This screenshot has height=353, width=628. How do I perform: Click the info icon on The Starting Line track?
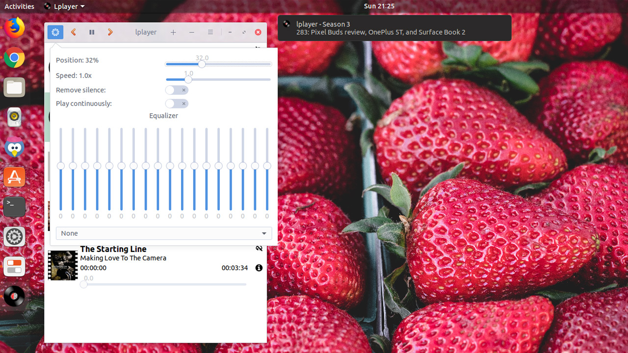coord(259,268)
